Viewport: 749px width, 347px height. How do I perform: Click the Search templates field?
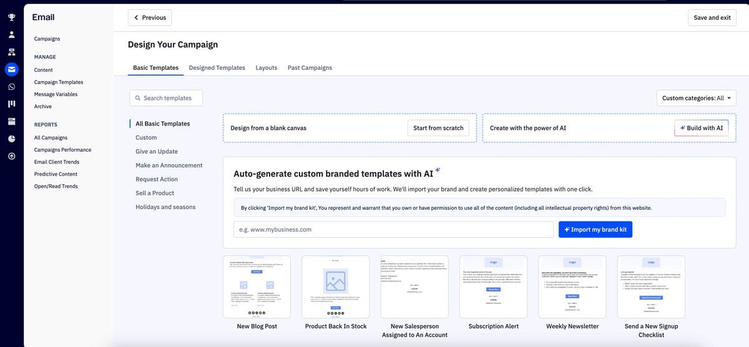167,98
